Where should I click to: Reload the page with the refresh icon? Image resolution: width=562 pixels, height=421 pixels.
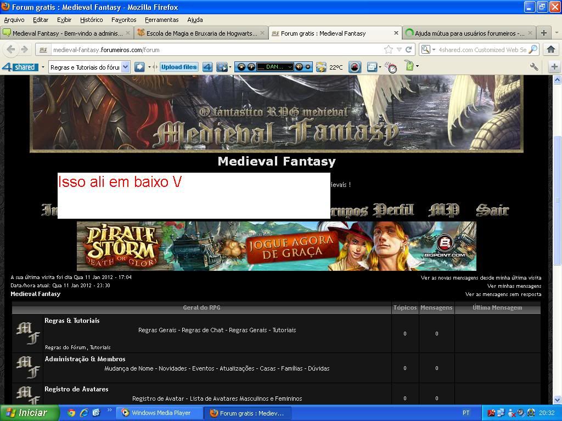click(x=408, y=49)
